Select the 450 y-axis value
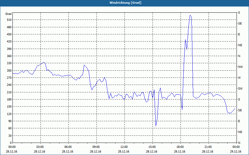Image resolution: width=249 pixels, height=155 pixels. pos(9,34)
